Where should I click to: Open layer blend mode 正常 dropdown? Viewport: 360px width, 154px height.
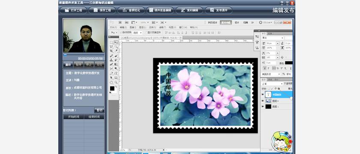pos(272,84)
